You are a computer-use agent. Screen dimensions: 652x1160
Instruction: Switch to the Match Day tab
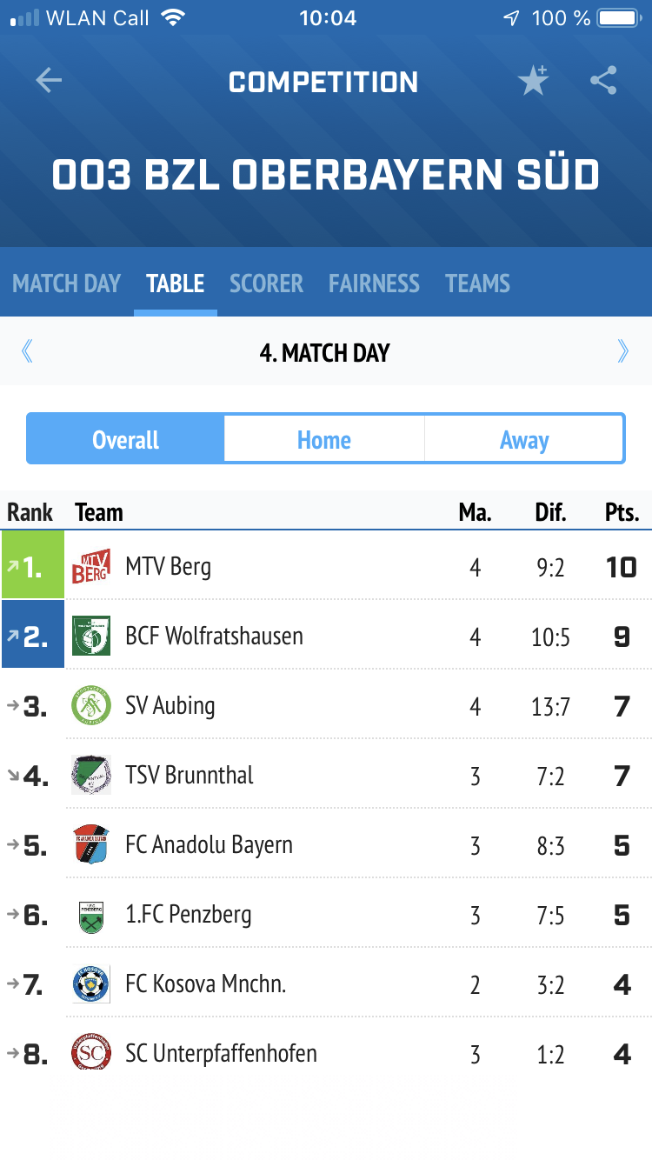pos(67,283)
